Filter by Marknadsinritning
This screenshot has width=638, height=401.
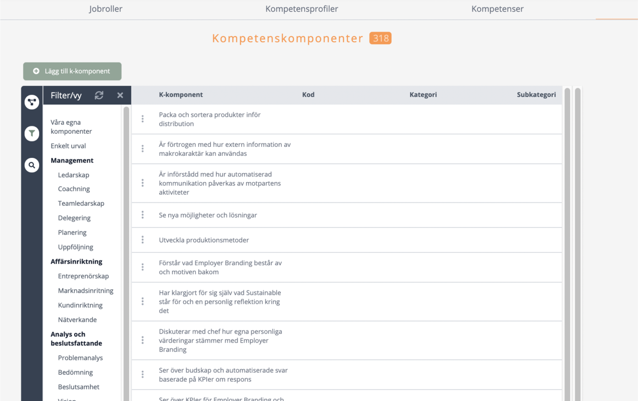coord(85,290)
